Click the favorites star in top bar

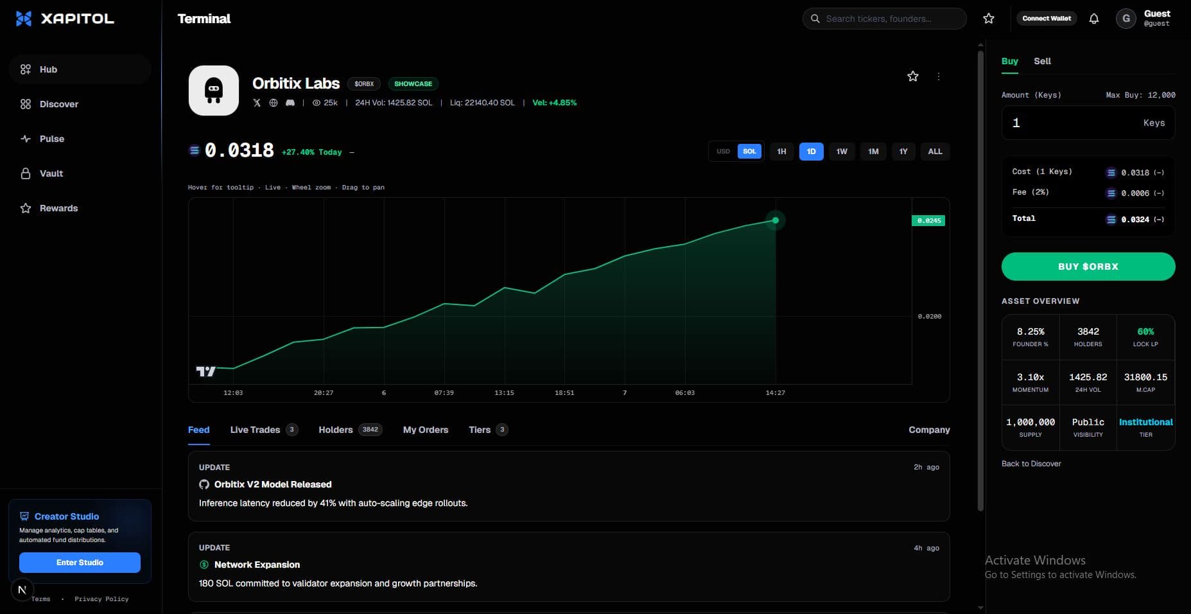click(989, 19)
